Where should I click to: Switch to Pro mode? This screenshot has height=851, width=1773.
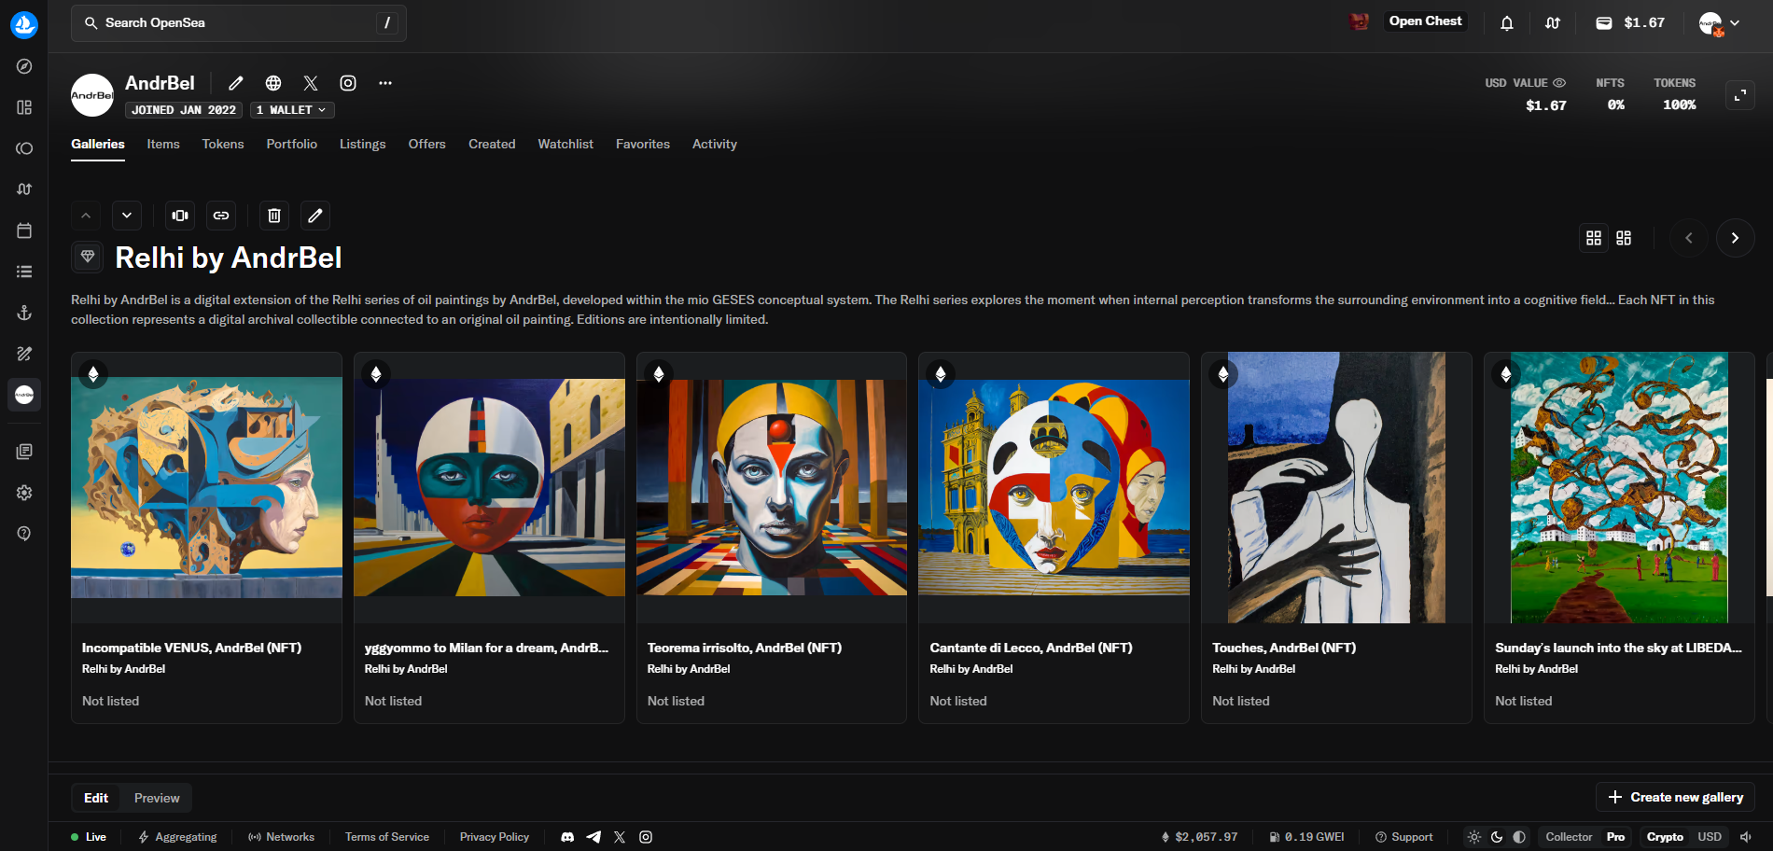1615,837
